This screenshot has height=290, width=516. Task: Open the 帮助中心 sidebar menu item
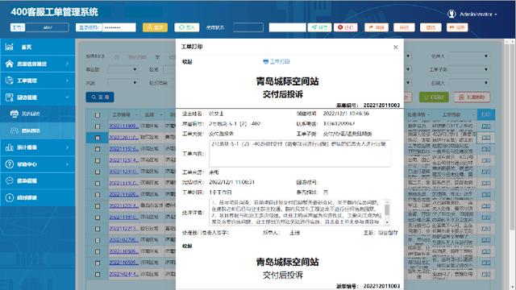(38, 164)
